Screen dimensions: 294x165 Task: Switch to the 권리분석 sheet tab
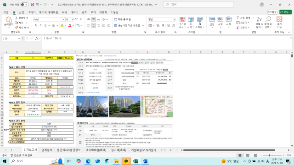coord(47,150)
